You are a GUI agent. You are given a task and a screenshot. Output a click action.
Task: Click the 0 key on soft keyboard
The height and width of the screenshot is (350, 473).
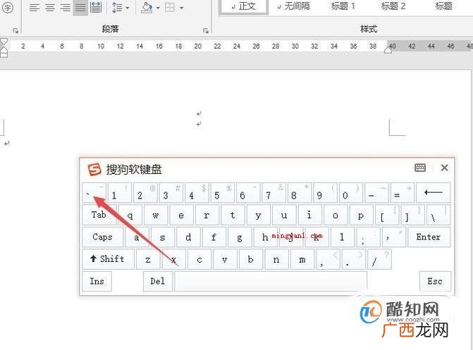point(351,193)
